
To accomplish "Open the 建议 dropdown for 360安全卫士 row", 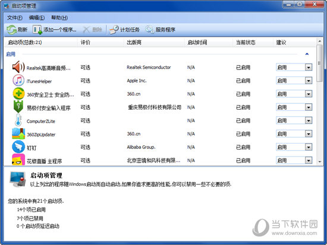I will coord(308,94).
